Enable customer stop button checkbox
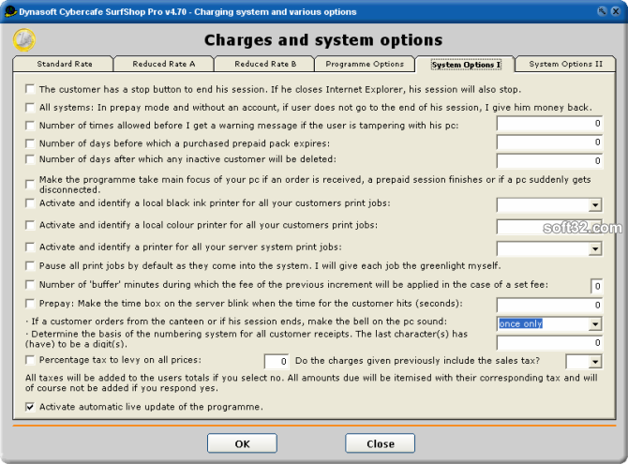 pos(30,88)
